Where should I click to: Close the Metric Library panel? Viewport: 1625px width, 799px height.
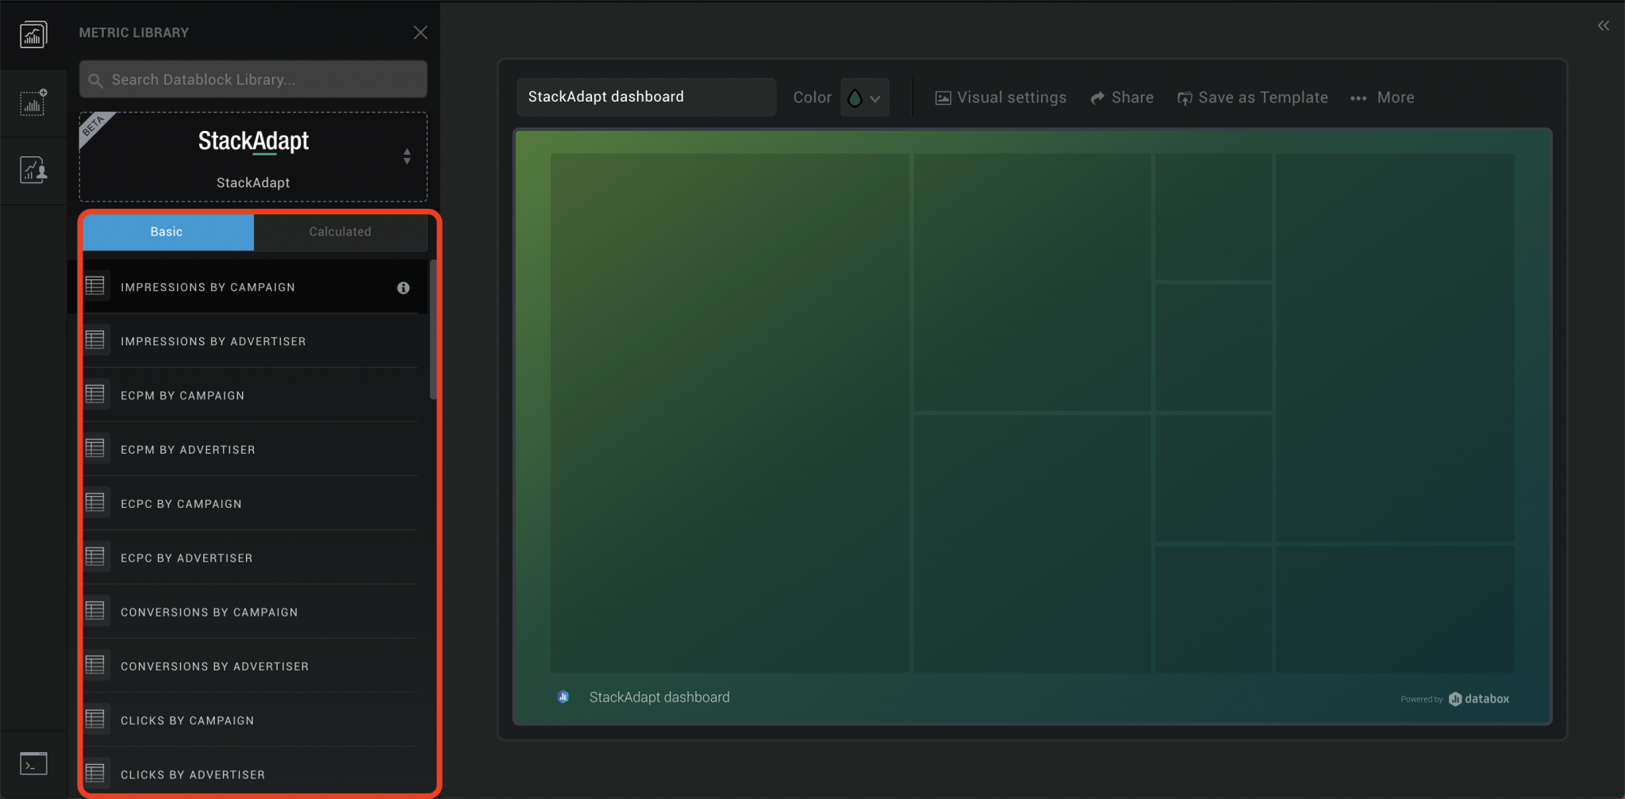[420, 33]
